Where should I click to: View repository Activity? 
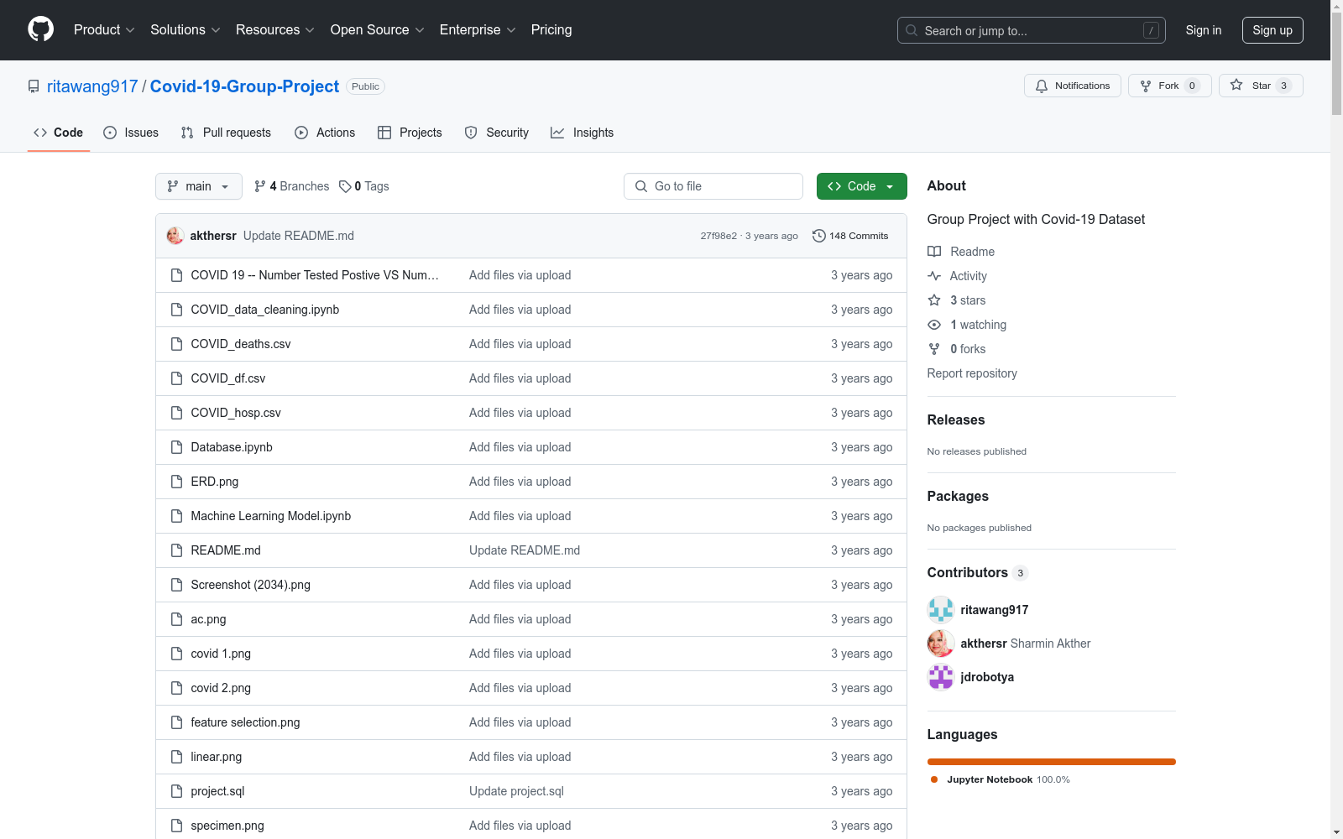tap(958, 276)
